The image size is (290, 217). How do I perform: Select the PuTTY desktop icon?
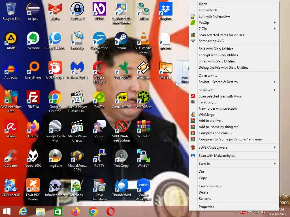point(99,158)
